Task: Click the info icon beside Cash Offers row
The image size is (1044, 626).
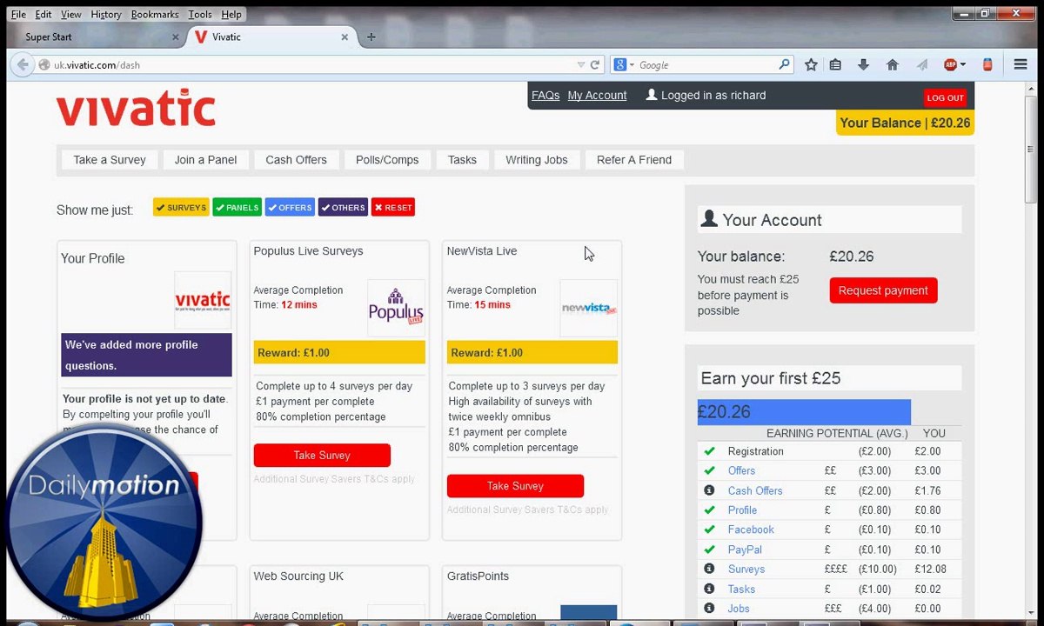Action: click(709, 490)
